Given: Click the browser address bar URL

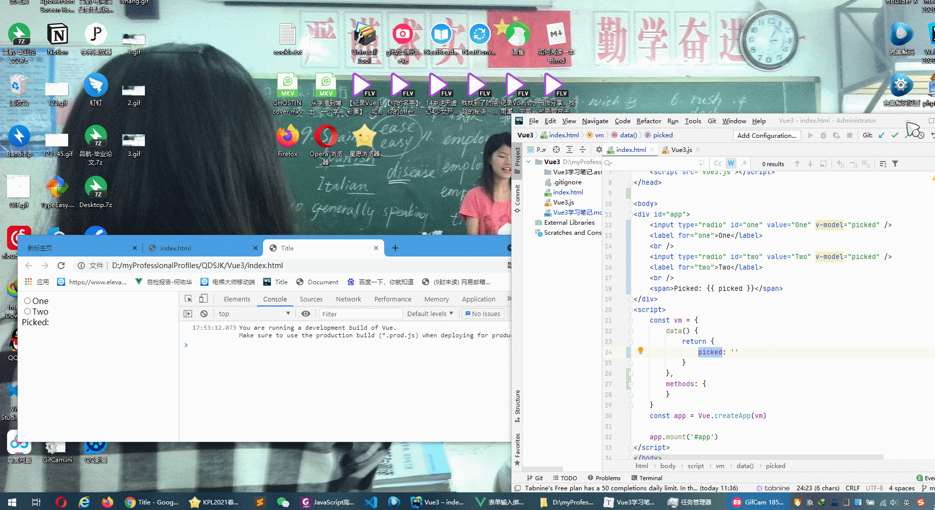Looking at the screenshot, I should pos(197,265).
